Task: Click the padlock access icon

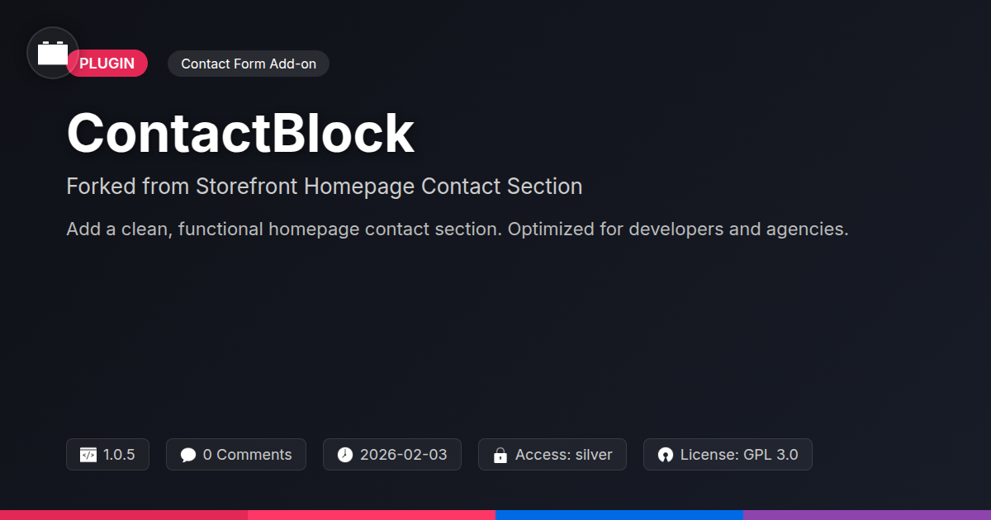Action: coord(500,455)
